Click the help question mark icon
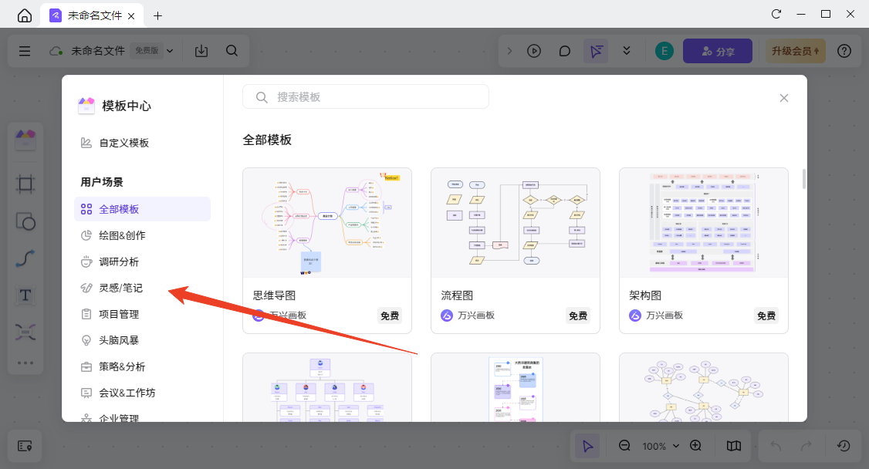Viewport: 869px width, 469px height. point(844,51)
